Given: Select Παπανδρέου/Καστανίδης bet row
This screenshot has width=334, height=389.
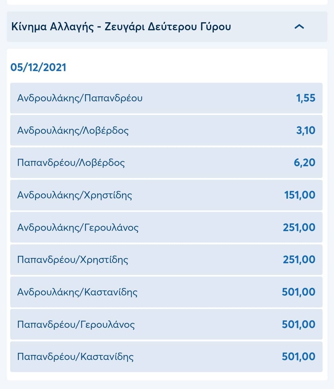Looking at the screenshot, I should [166, 357].
